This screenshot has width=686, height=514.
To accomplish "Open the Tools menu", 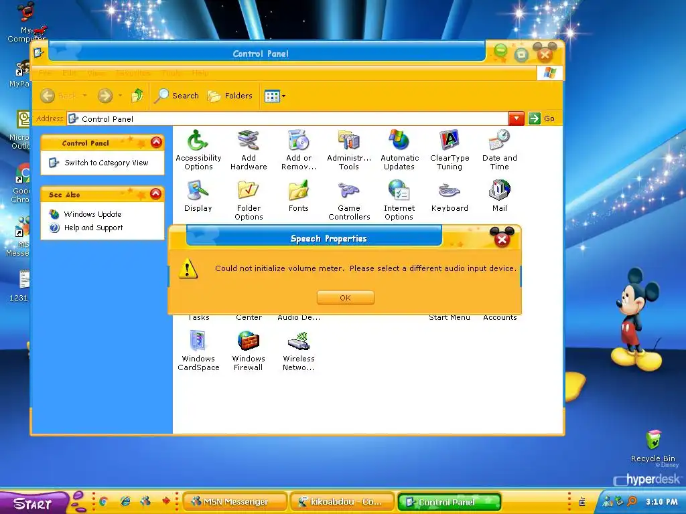I will coord(171,73).
